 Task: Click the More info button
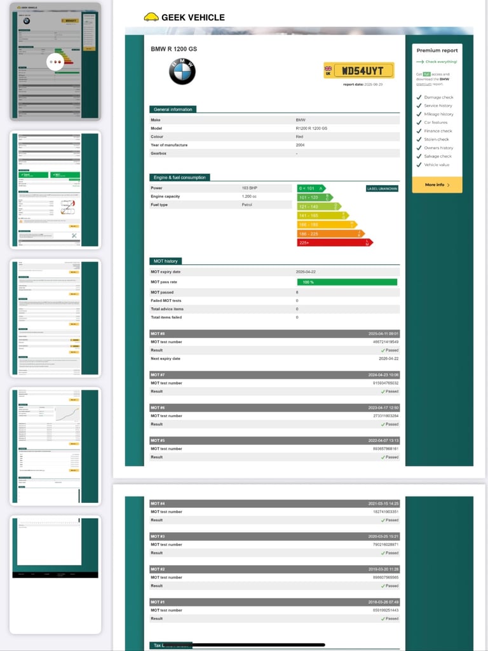tap(437, 185)
